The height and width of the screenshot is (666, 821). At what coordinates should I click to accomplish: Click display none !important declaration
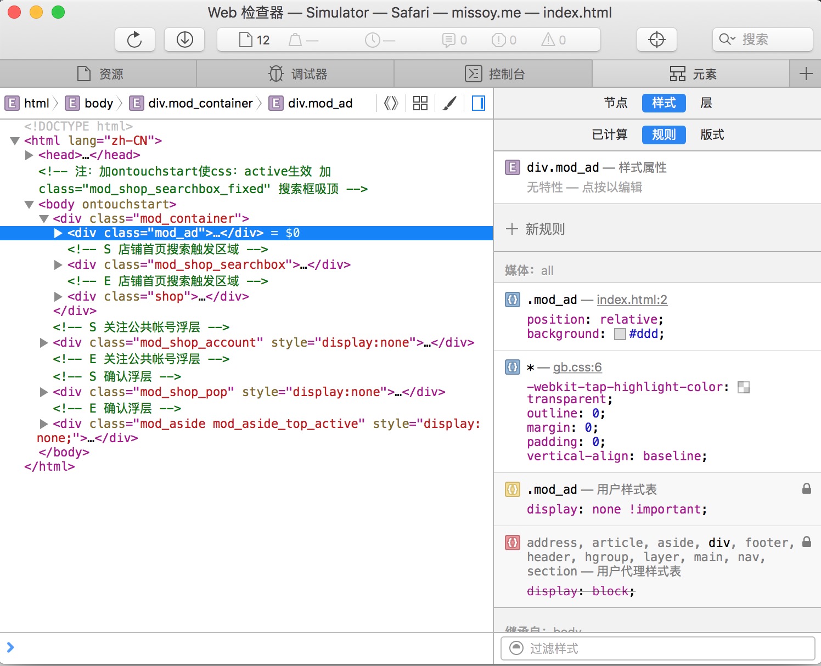tap(617, 509)
